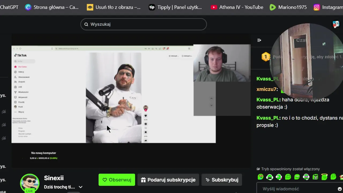Click the streamed browser reload icon

[20, 49]
